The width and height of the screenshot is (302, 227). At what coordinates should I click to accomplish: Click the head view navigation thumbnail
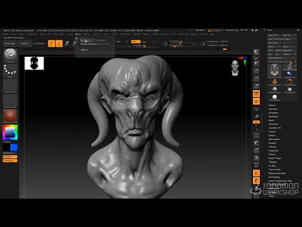(x=235, y=68)
